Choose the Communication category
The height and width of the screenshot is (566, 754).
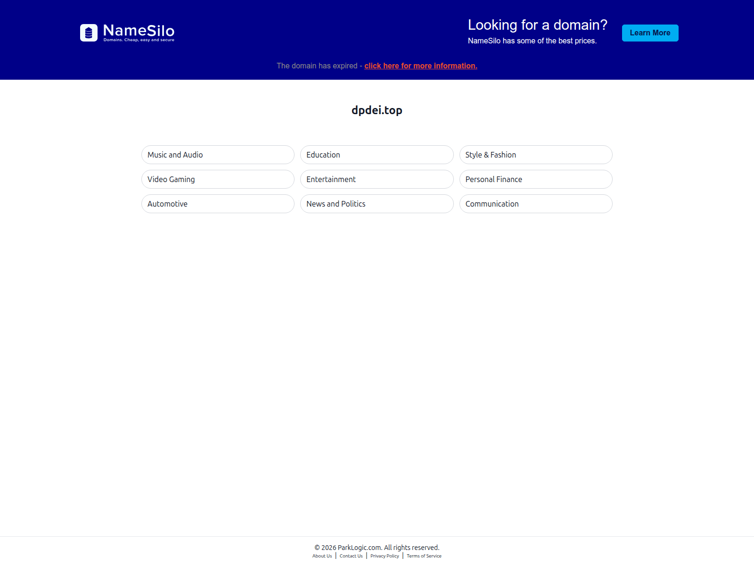[x=536, y=204]
